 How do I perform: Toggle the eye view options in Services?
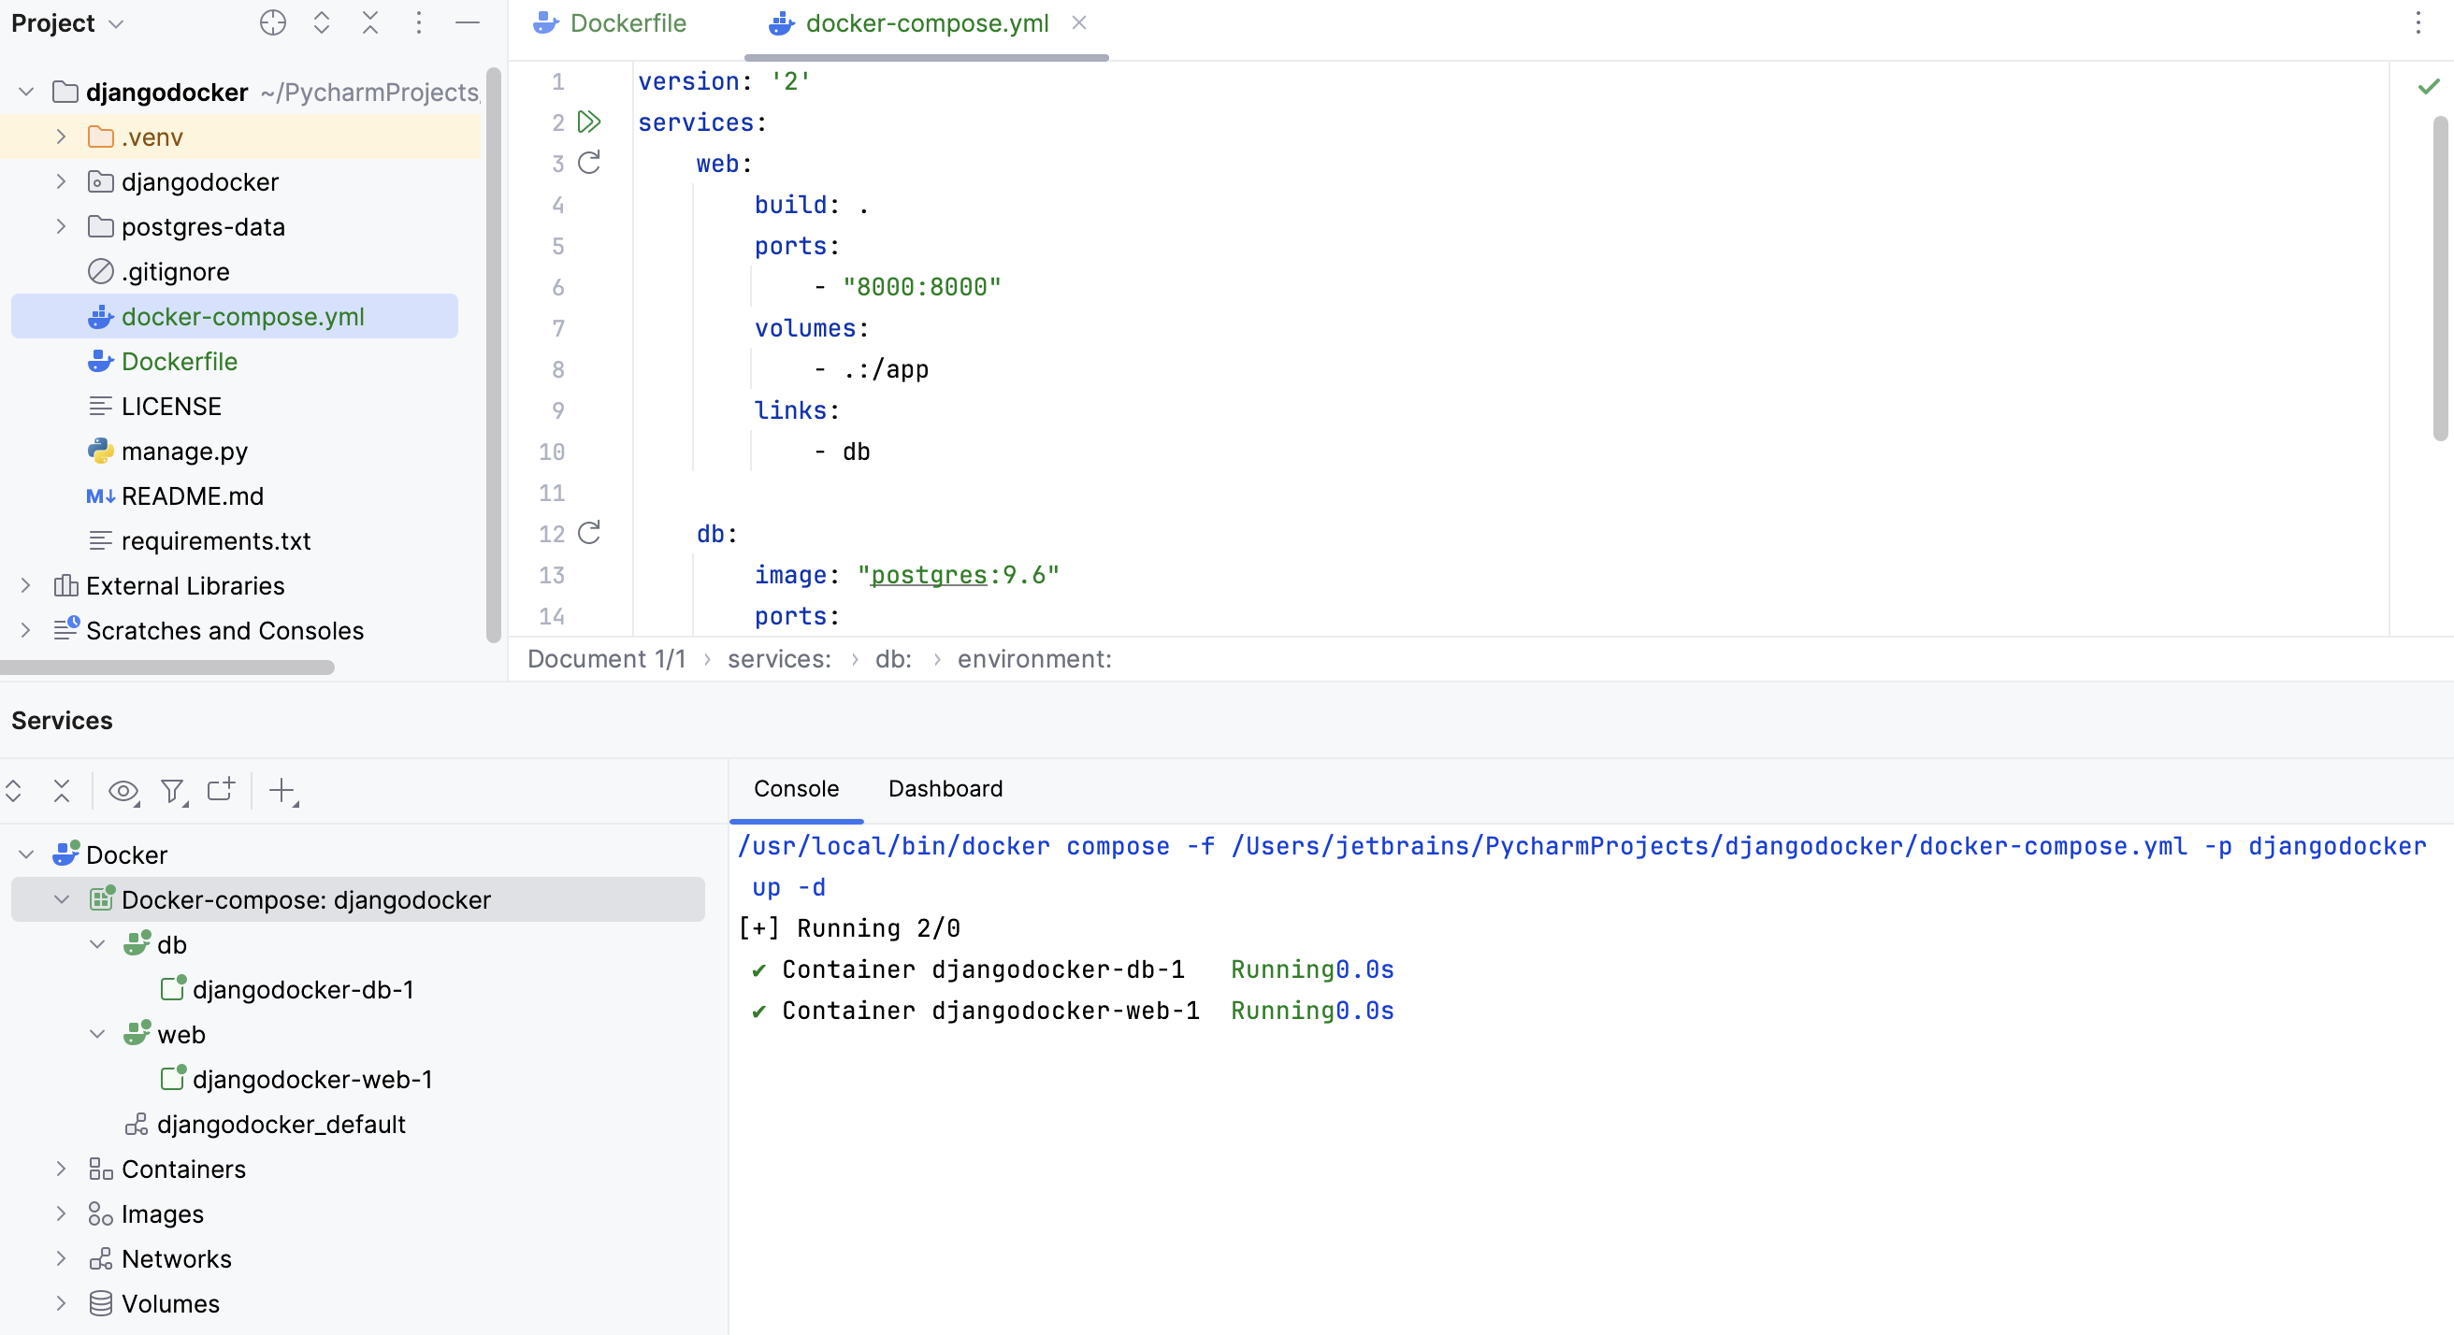pos(123,791)
